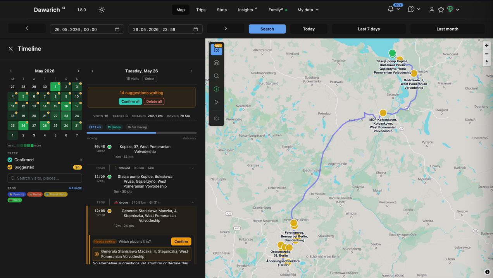Viewport: 493px width, 278px height.
Task: Go to previous date range arrow
Action: click(27, 28)
